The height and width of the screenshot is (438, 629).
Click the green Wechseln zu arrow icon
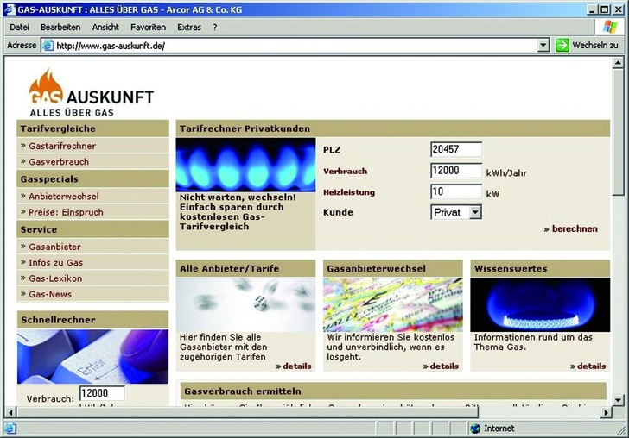562,45
